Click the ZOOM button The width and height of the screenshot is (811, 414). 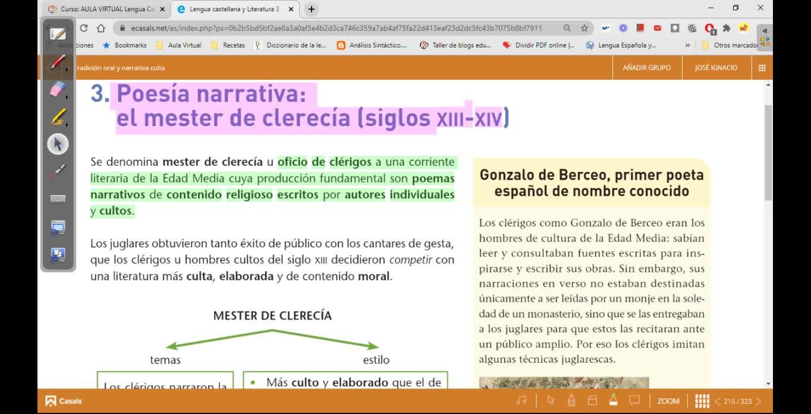(668, 401)
